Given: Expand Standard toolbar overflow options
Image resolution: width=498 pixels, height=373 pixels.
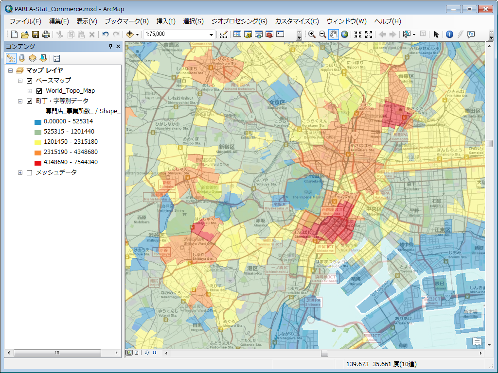Looking at the screenshot, I should coord(299,35).
